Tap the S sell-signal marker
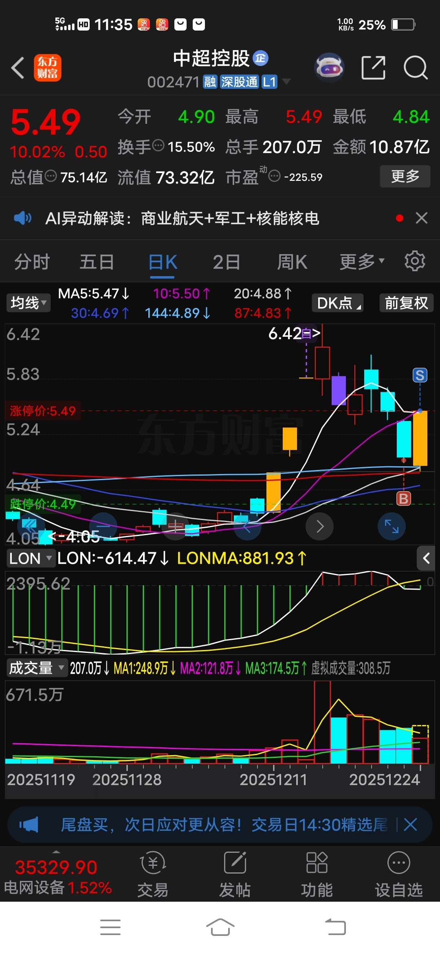 [420, 375]
